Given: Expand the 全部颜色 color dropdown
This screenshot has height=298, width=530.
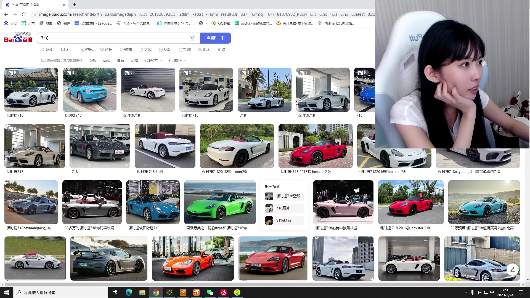Looking at the screenshot, I should coord(177,60).
